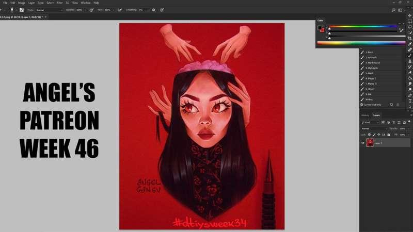Open layer Kind filter dropdown
The width and height of the screenshot is (413, 232).
tap(370, 122)
